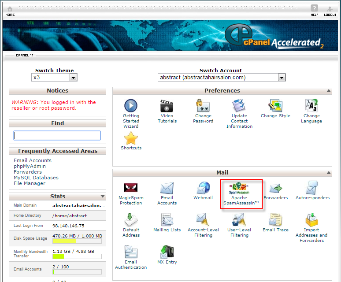341x282 pixels.
Task: Open File Manager link
Action: (x=30, y=183)
